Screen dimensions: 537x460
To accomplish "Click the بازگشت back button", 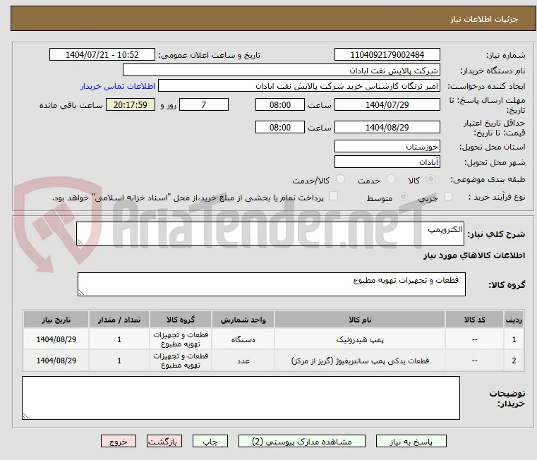I will (164, 441).
